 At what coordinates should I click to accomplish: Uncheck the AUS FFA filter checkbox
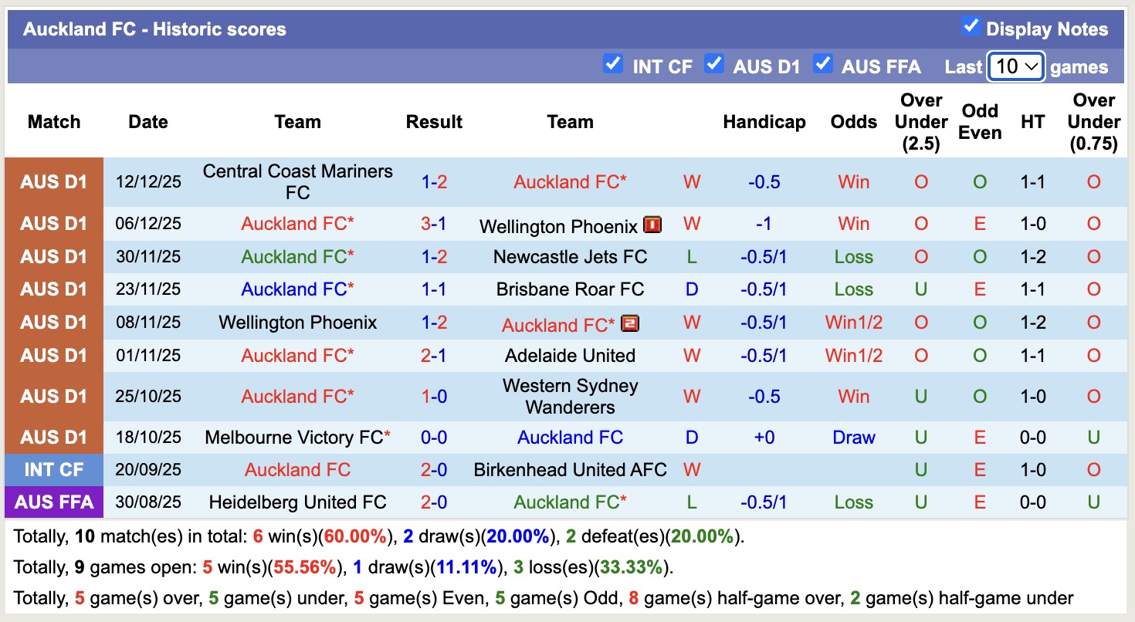click(824, 66)
